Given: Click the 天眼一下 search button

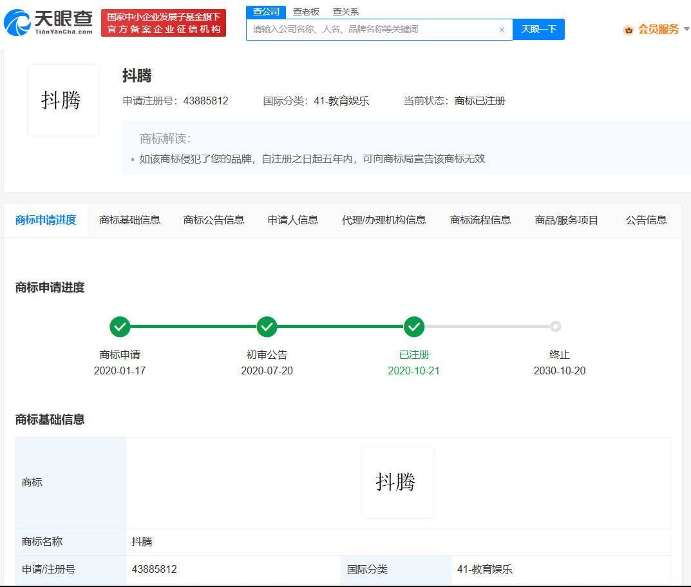Looking at the screenshot, I should pyautogui.click(x=538, y=29).
